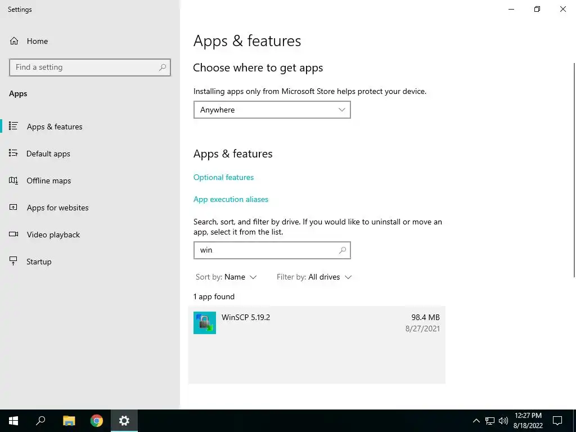Open taskbar search
The height and width of the screenshot is (432, 576).
40,421
